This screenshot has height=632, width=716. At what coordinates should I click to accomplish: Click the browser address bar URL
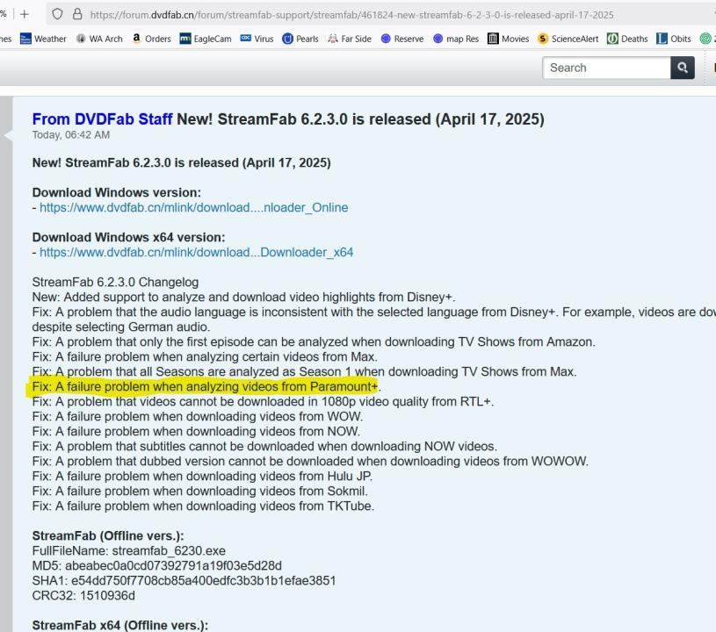coord(351,14)
